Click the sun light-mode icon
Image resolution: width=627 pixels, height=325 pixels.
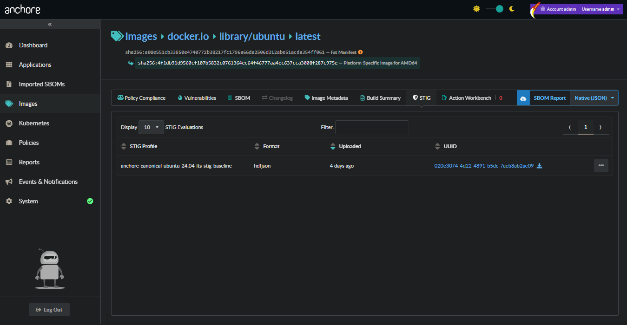tap(476, 9)
